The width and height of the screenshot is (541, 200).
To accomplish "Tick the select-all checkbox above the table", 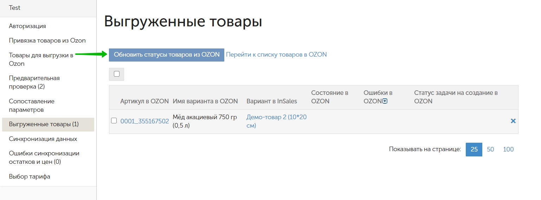I will tap(117, 74).
